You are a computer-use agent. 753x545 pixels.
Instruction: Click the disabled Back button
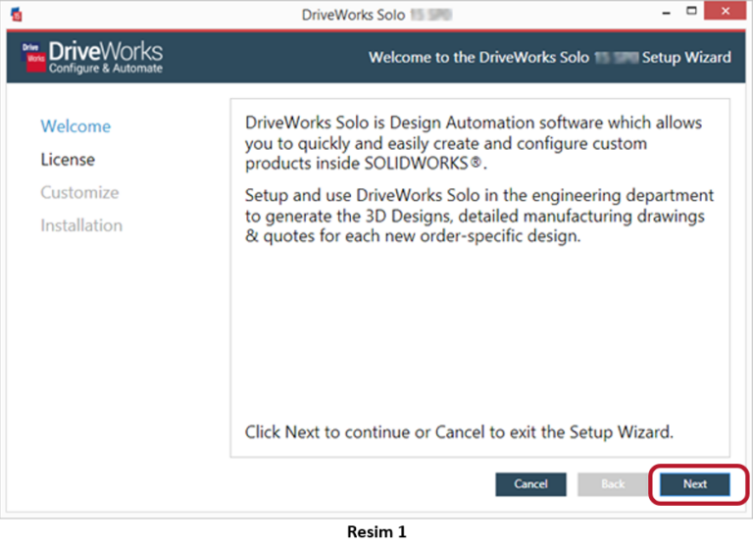pos(613,484)
